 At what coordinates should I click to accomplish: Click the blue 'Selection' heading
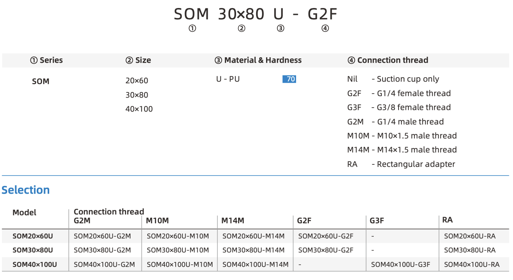[26, 190]
